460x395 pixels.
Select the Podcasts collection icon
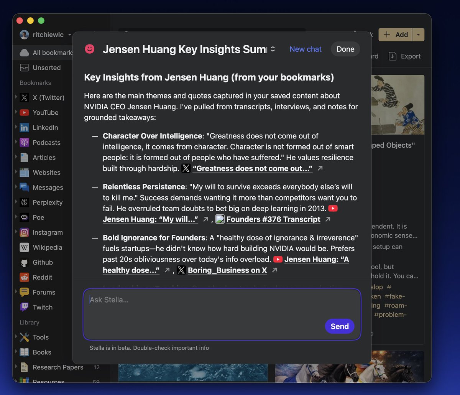(x=24, y=142)
